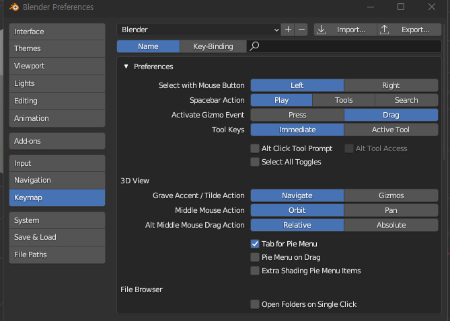The height and width of the screenshot is (321, 450).
Task: Enable Pie Menu on Drag
Action: tap(255, 257)
